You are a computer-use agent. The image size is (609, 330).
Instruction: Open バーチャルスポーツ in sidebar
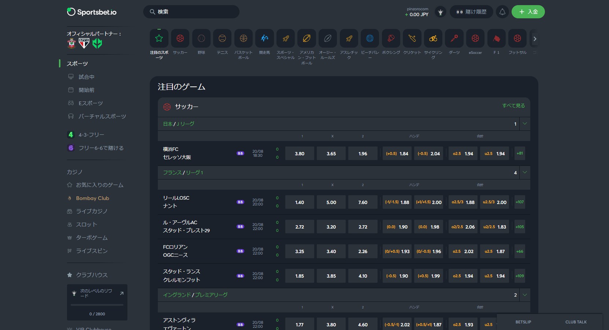point(102,116)
